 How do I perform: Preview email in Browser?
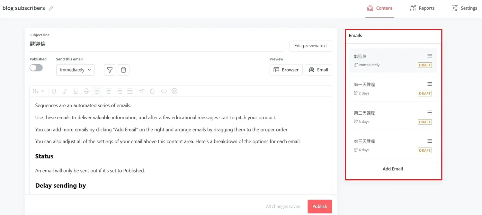pyautogui.click(x=286, y=70)
